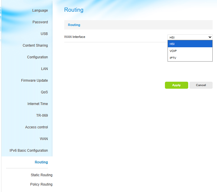Navigate to Content Sharing
This screenshot has width=217, height=192.
[35, 46]
